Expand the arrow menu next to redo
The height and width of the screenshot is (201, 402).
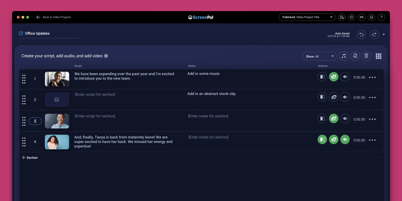tap(384, 34)
